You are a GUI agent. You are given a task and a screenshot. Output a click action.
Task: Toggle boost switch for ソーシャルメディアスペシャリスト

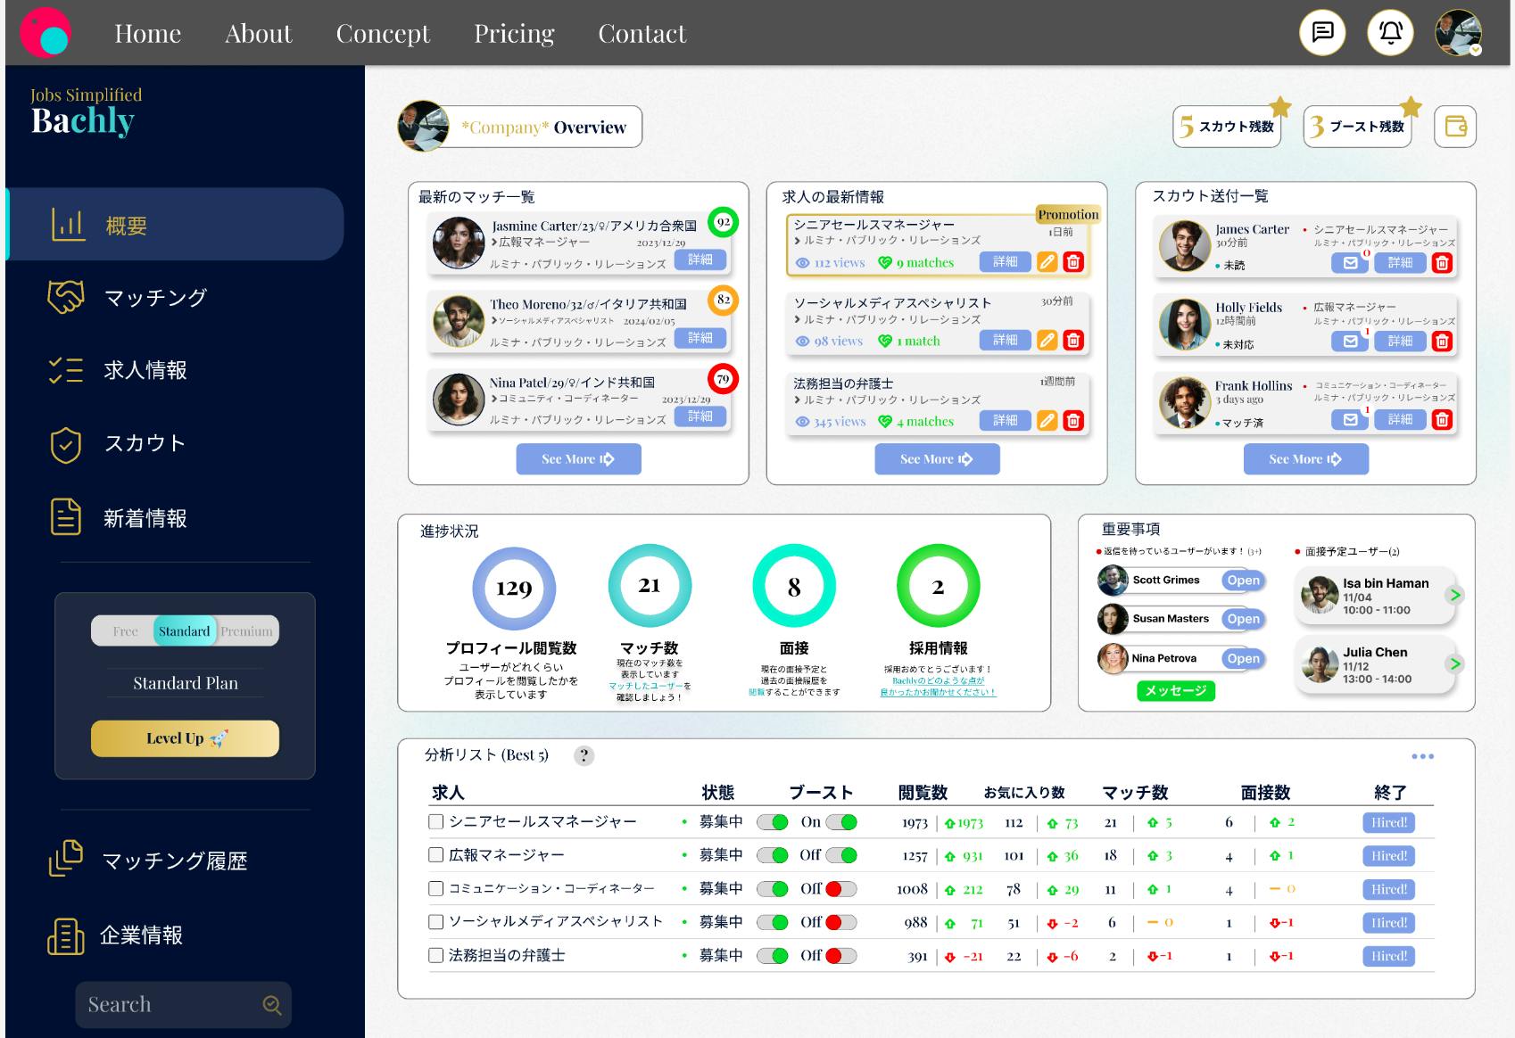[x=840, y=922]
